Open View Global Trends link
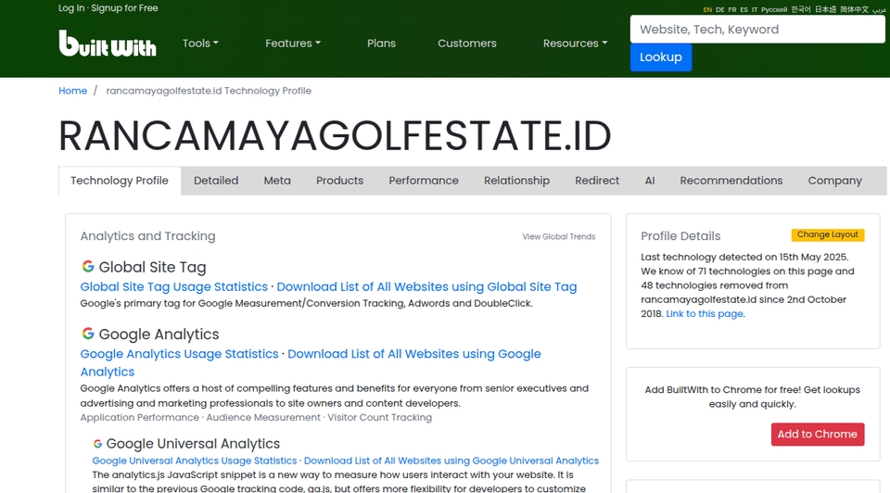This screenshot has height=493, width=890. (x=558, y=236)
